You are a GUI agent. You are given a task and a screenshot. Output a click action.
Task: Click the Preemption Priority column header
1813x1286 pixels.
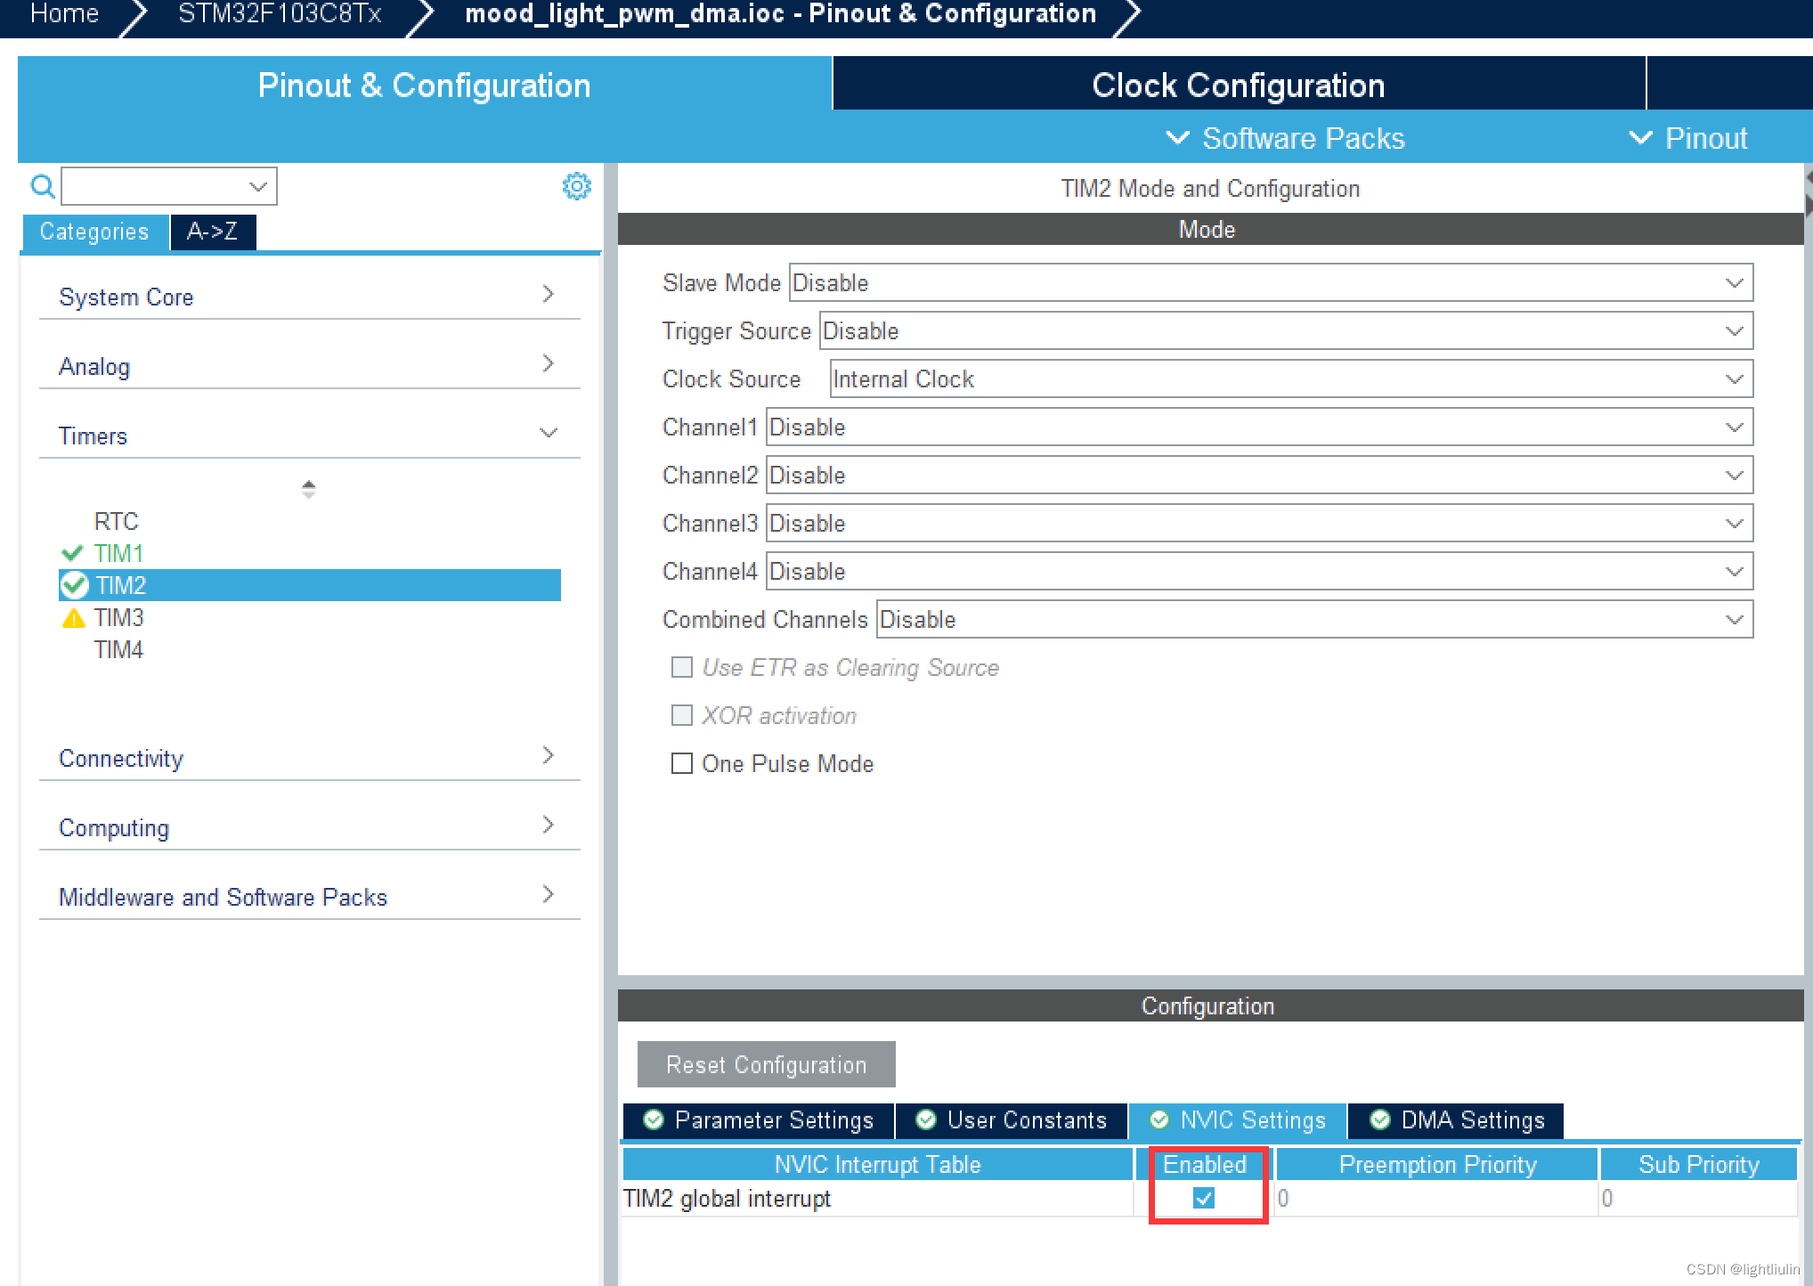pos(1437,1164)
